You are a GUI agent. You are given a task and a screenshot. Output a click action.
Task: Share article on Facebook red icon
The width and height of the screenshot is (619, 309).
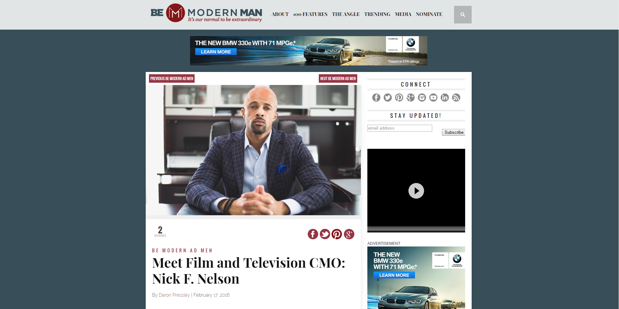tap(313, 234)
